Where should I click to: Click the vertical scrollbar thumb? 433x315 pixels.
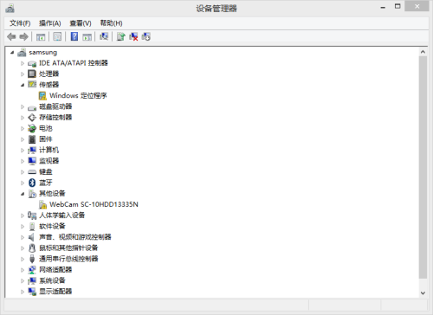[423, 168]
